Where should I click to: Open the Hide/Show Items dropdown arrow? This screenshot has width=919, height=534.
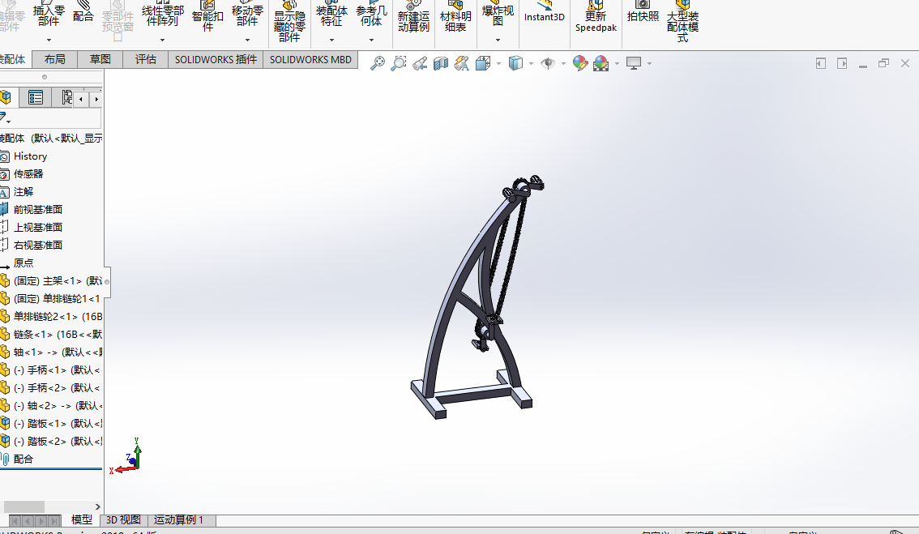(563, 63)
